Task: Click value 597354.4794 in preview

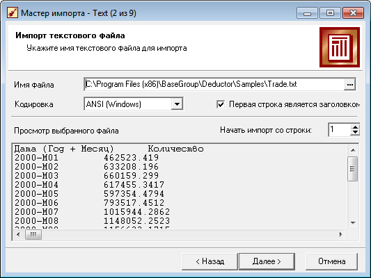Action: (x=134, y=194)
